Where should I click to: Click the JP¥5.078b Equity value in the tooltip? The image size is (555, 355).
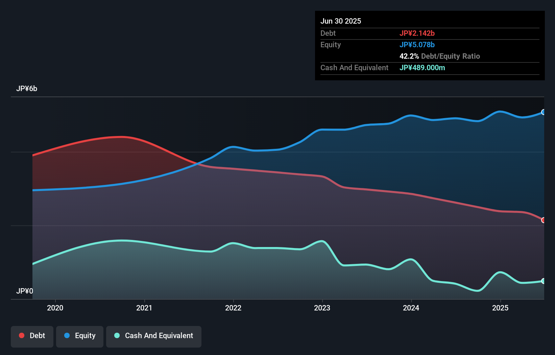pyautogui.click(x=417, y=45)
